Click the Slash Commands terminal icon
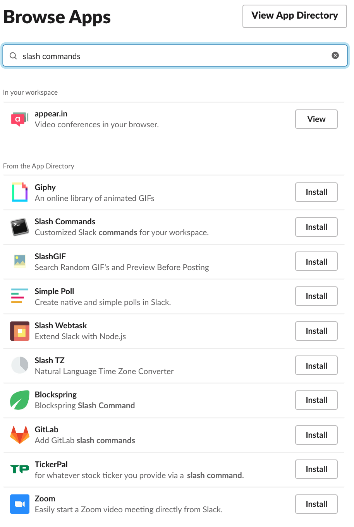354x527 pixels. click(19, 227)
